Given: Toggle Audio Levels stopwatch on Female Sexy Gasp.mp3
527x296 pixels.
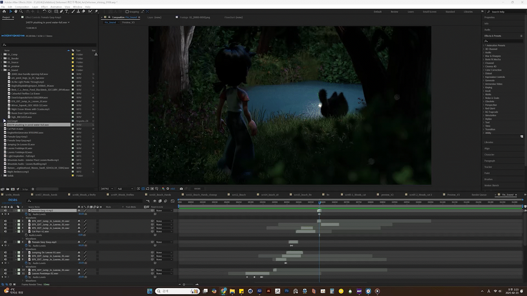Looking at the screenshot, I should (x=26, y=246).
